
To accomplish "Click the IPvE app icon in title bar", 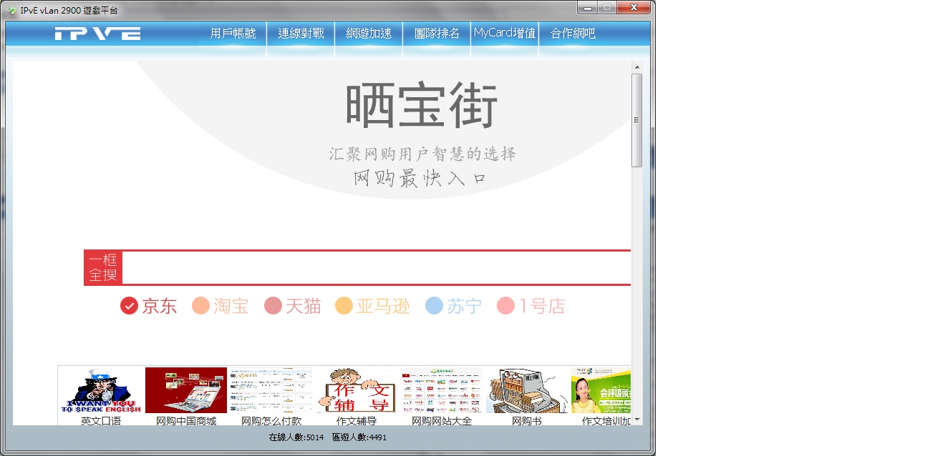I will click(12, 11).
